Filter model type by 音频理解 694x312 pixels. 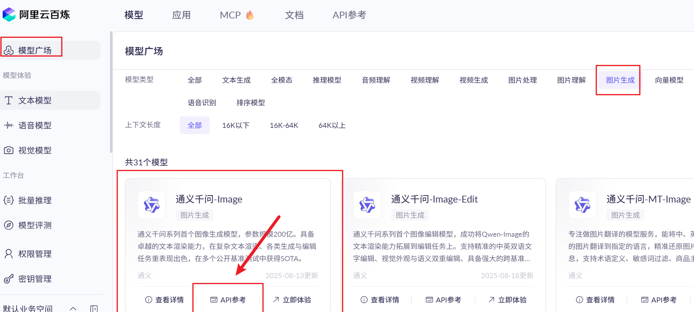click(376, 80)
